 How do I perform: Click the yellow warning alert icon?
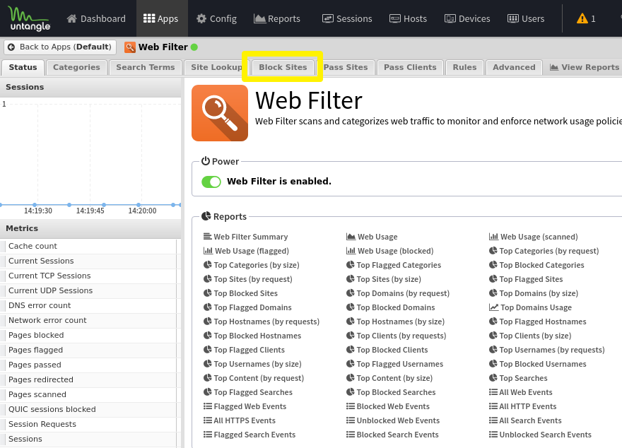(582, 18)
